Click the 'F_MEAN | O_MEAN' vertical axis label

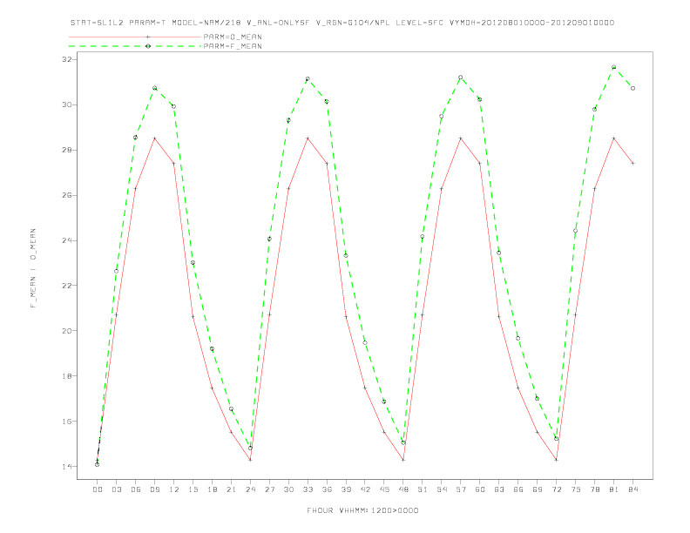(33, 268)
